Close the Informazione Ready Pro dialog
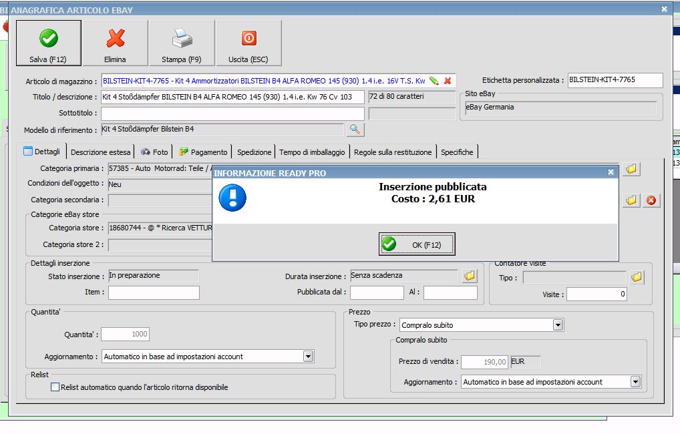Image resolution: width=680 pixels, height=434 pixels. pos(611,172)
